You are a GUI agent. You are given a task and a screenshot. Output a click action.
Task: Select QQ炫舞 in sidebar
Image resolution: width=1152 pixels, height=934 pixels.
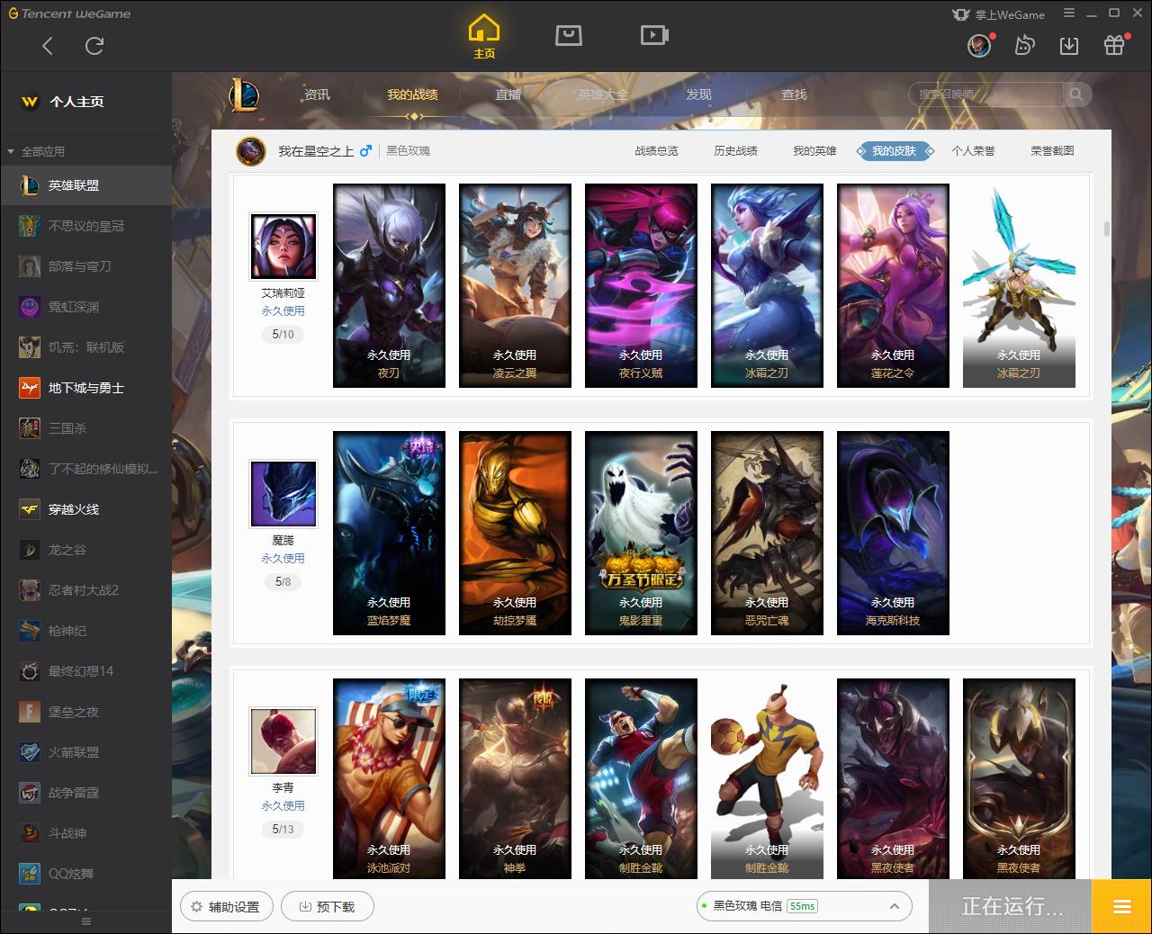tap(85, 874)
